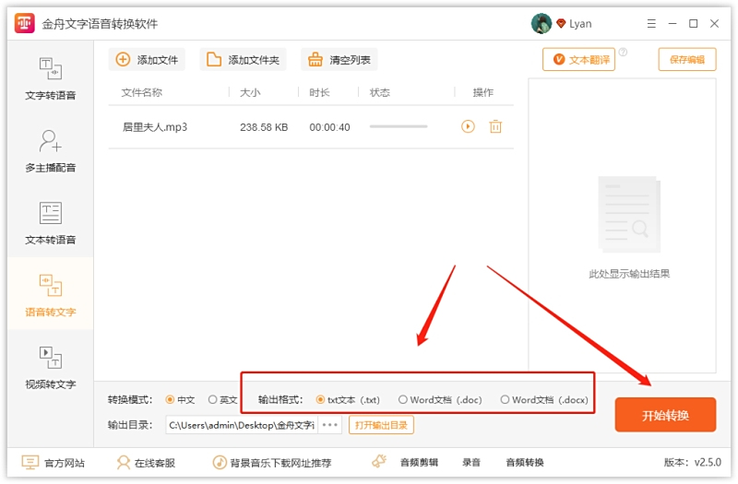Browse output directory with the ellipsis button
The image size is (738, 484).
330,425
